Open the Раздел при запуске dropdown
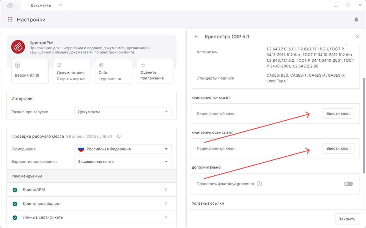The image size is (366, 228). pyautogui.click(x=123, y=112)
